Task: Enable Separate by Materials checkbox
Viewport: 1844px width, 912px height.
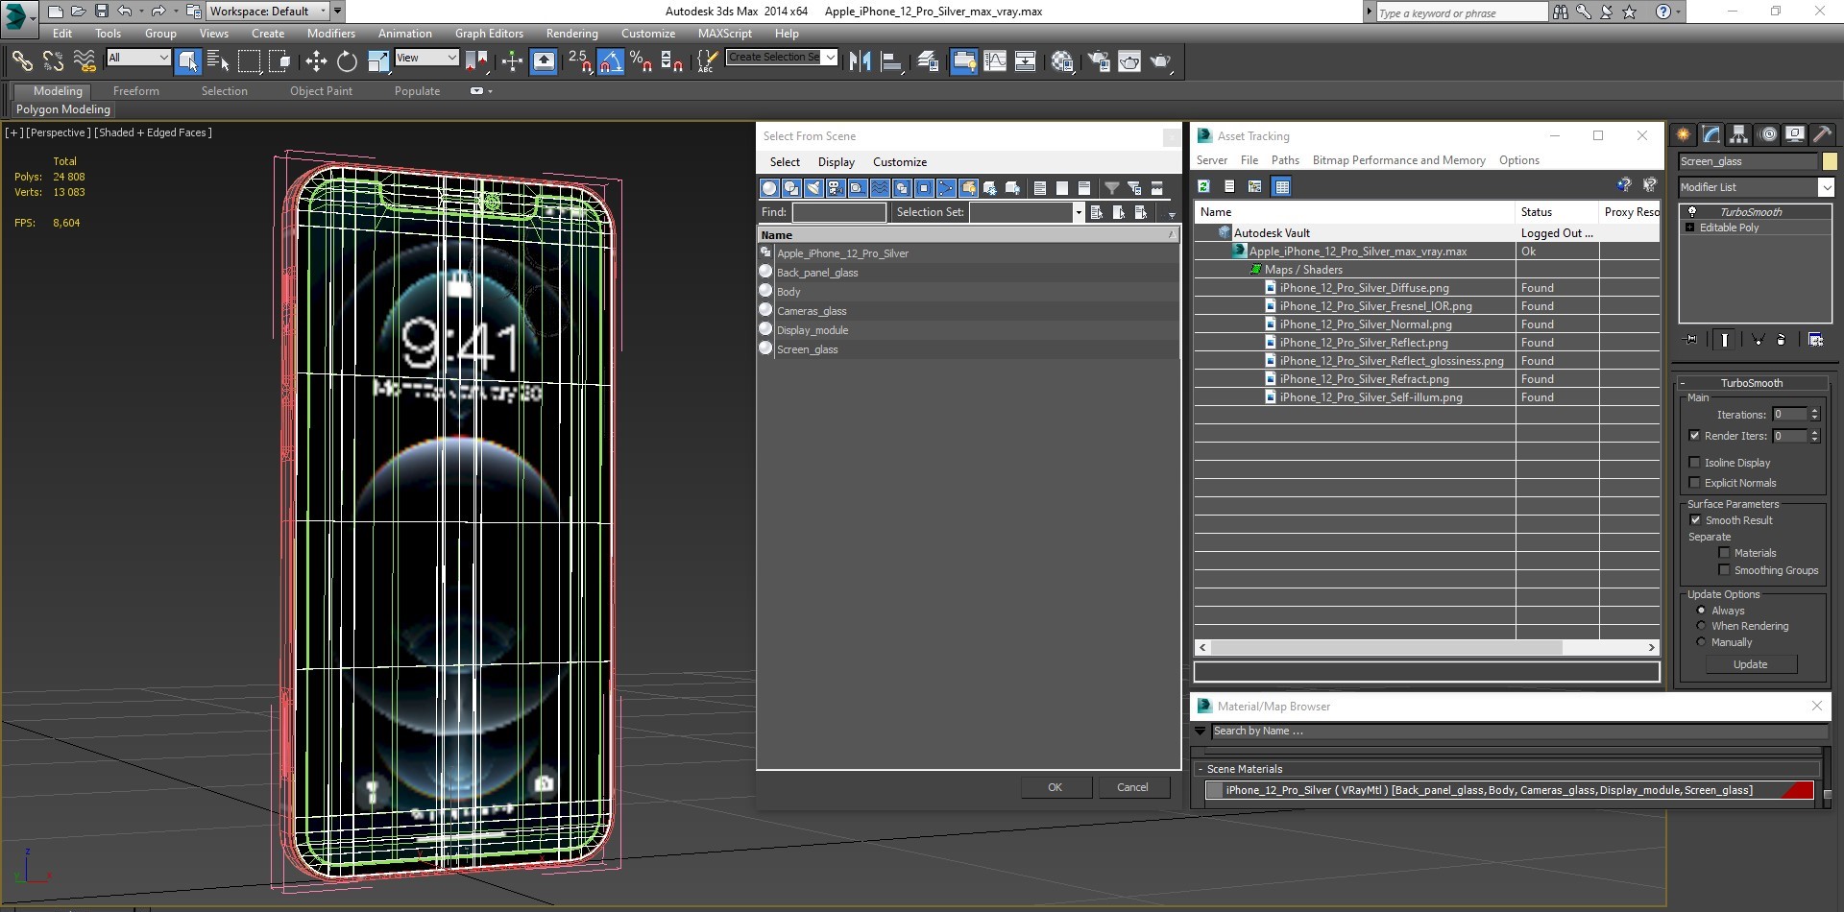Action: (x=1724, y=553)
